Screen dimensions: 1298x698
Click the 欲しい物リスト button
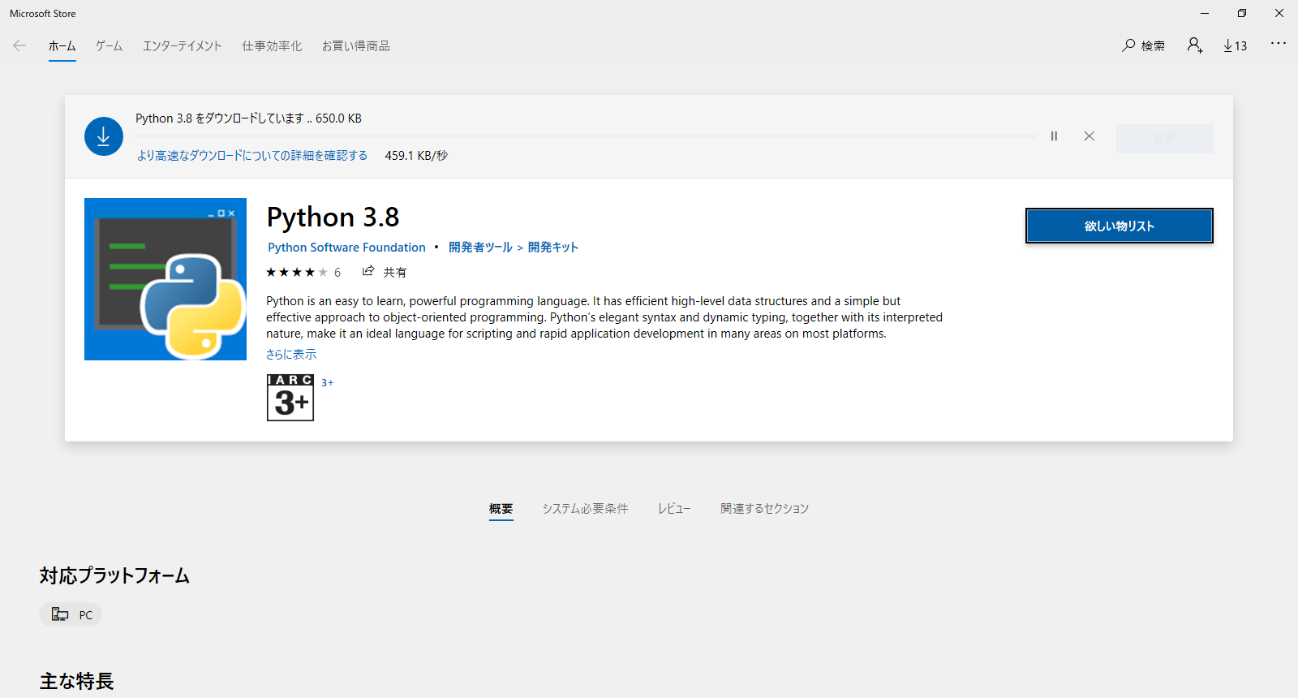point(1120,226)
